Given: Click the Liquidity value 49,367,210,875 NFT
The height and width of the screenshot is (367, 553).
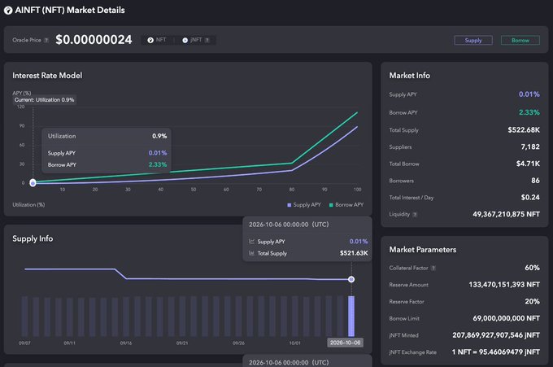Looking at the screenshot, I should pos(506,214).
